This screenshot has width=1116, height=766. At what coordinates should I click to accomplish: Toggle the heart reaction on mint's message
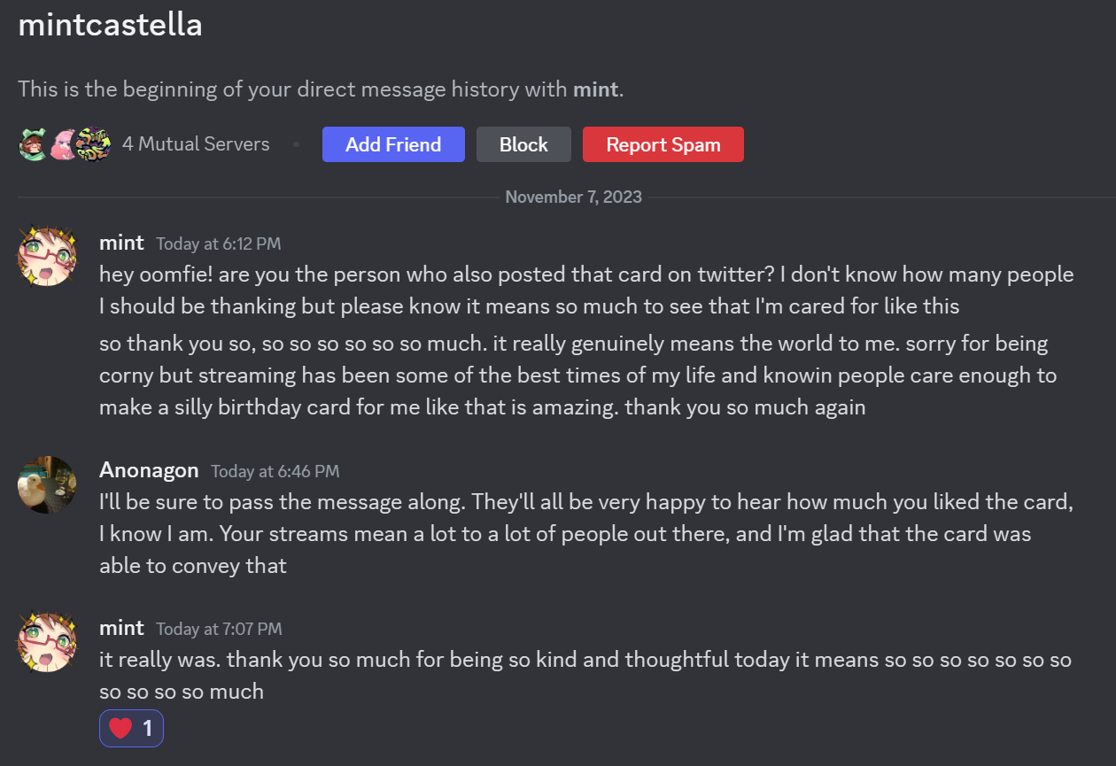(131, 729)
